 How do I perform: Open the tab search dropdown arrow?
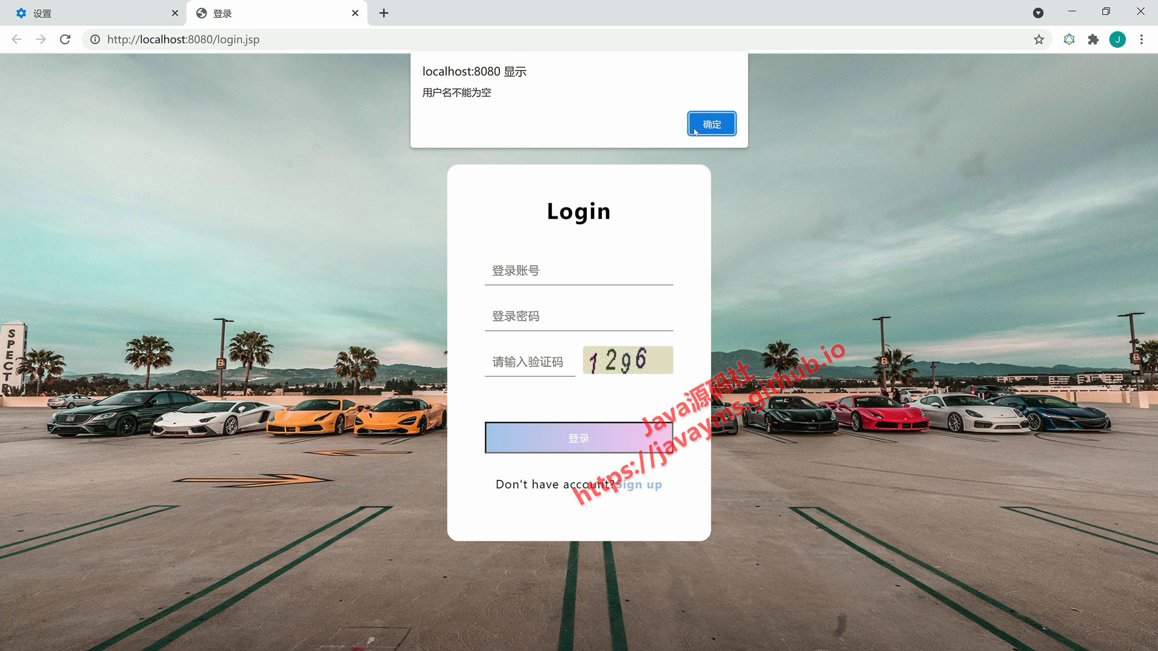coord(1038,13)
